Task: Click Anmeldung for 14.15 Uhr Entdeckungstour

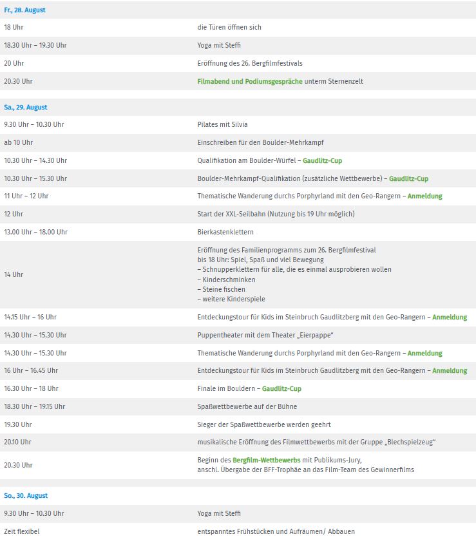Action: pos(450,317)
